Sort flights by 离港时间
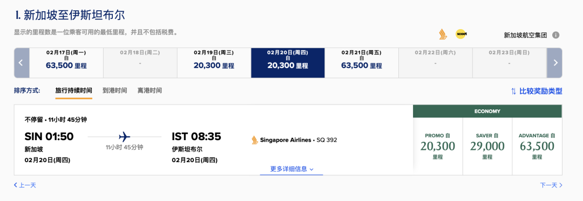This screenshot has width=583, height=201. (150, 91)
